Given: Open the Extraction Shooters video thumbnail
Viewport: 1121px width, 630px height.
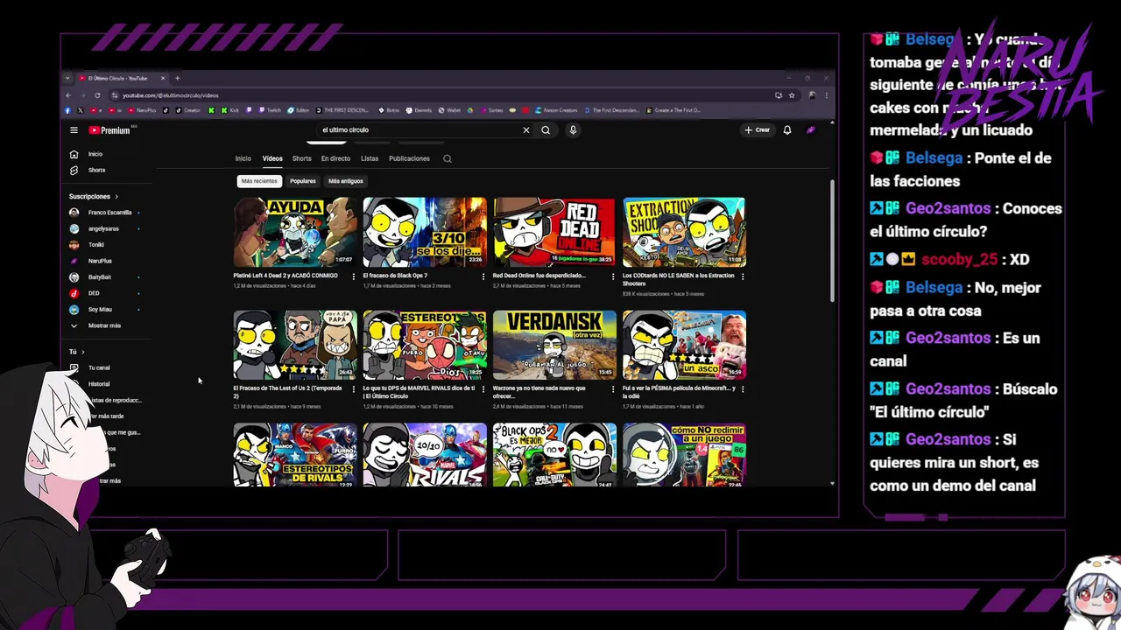Looking at the screenshot, I should [684, 232].
